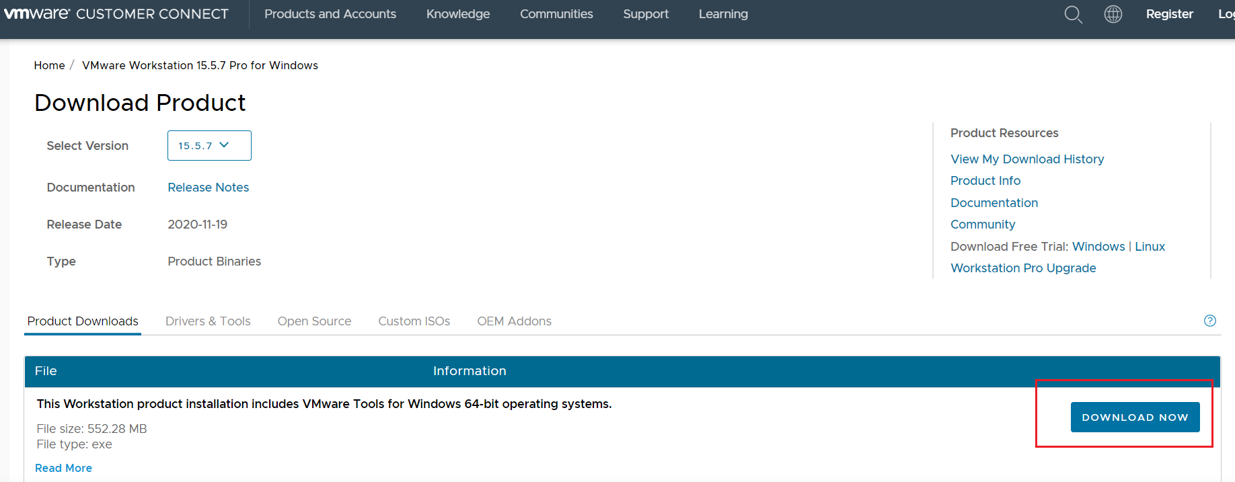Open Workstation Pro Upgrade link
This screenshot has height=482, width=1235.
pos(1023,268)
